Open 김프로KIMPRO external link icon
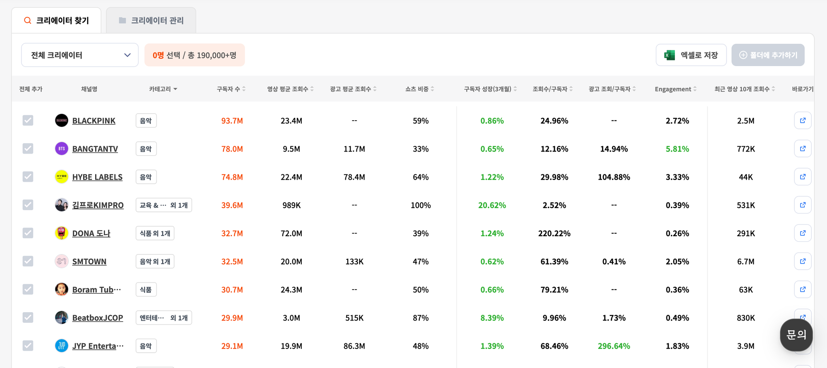This screenshot has width=827, height=368. 803,205
